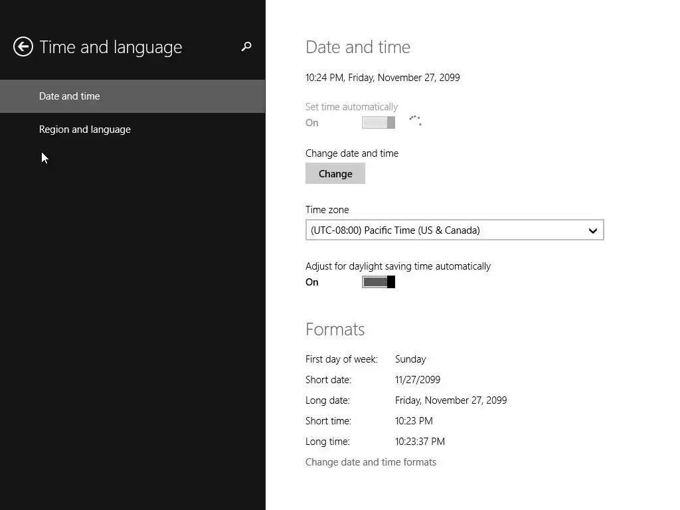Open the Time zone dropdown
The width and height of the screenshot is (680, 510).
point(454,230)
